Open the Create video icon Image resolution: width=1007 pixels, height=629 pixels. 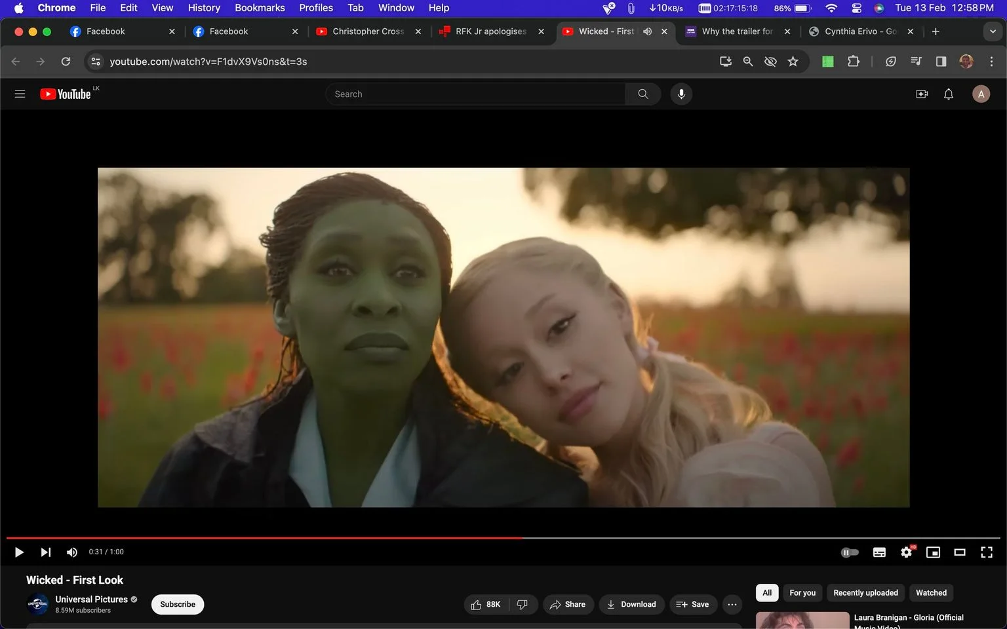(922, 94)
